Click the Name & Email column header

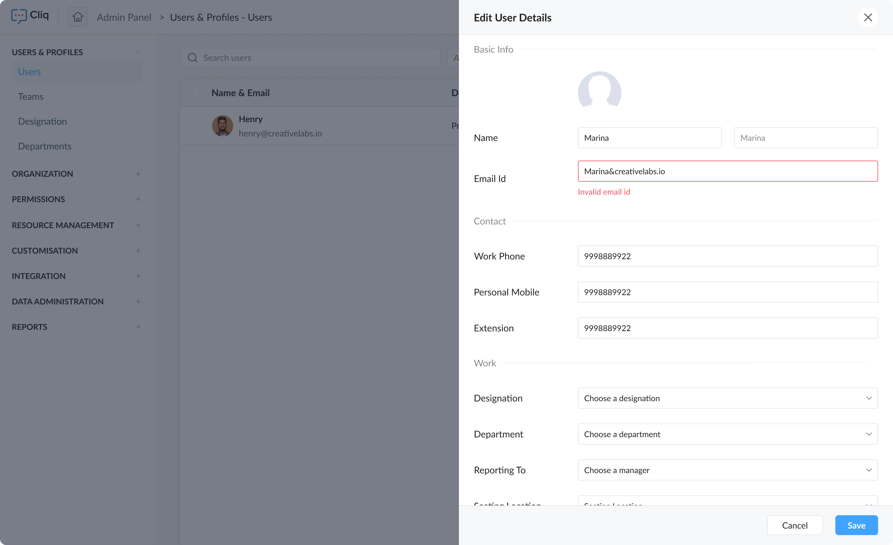tap(240, 93)
